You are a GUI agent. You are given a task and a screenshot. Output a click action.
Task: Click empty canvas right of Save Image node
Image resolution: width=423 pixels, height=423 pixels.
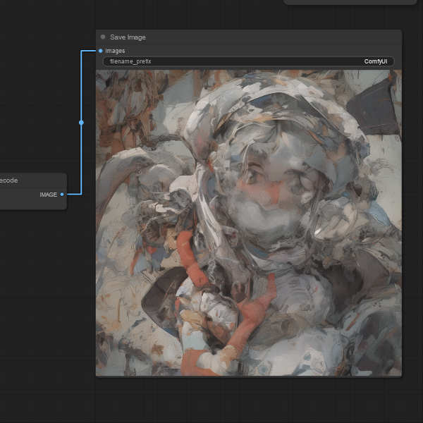coord(412,211)
